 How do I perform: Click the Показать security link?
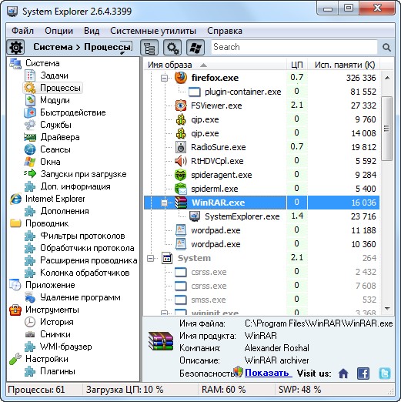pyautogui.click(x=268, y=373)
